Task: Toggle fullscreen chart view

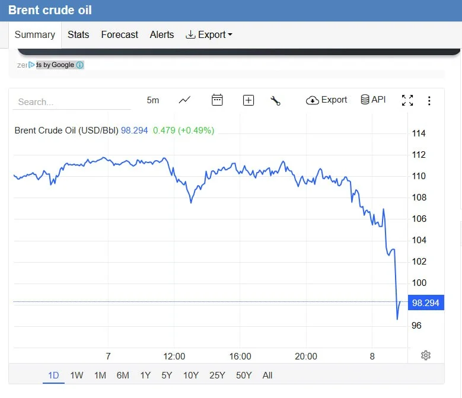Action: click(x=407, y=100)
